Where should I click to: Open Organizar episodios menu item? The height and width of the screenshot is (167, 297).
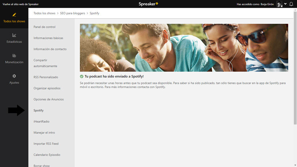coord(47,88)
